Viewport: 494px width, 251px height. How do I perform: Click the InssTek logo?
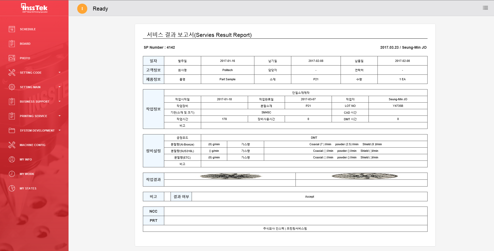pos(34,8)
